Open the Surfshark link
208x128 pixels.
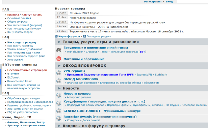click(161, 75)
